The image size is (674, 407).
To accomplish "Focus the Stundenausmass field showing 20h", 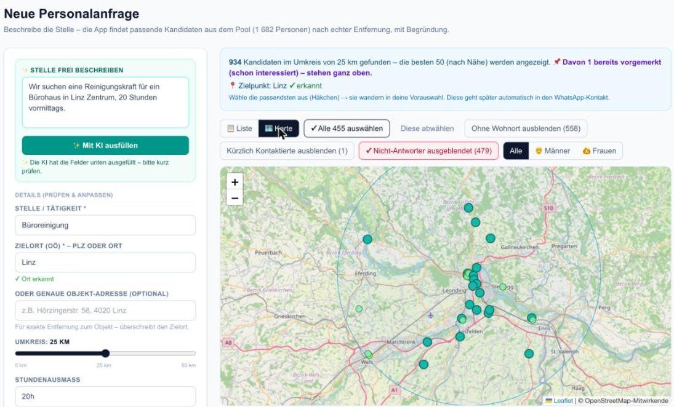I will tap(105, 397).
